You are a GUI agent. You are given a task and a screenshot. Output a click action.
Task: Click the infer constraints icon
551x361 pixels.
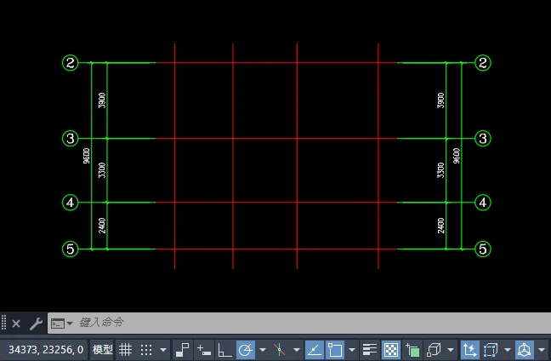tap(183, 349)
